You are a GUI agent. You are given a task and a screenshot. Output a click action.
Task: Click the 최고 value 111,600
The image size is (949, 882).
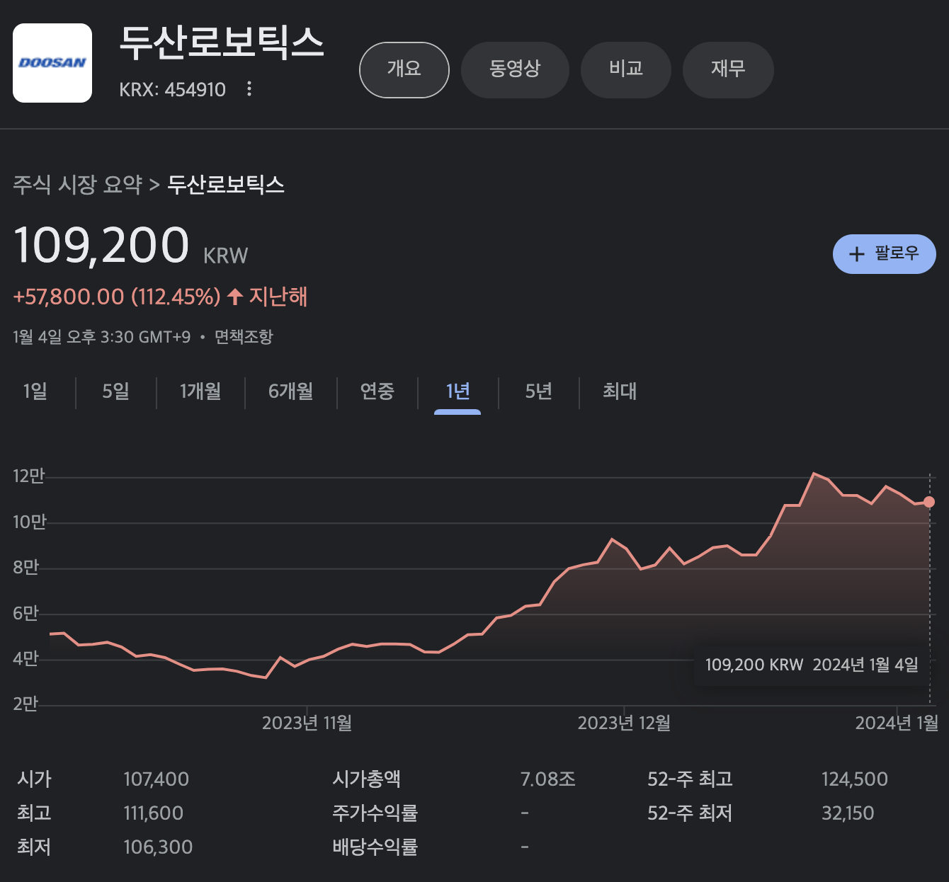pyautogui.click(x=153, y=813)
